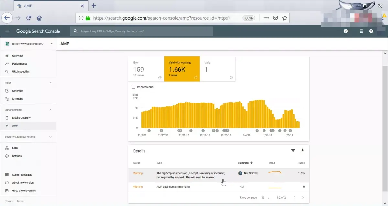Image resolution: width=388 pixels, height=206 pixels.
Task: Select the Valid status card
Action: [x=218, y=69]
